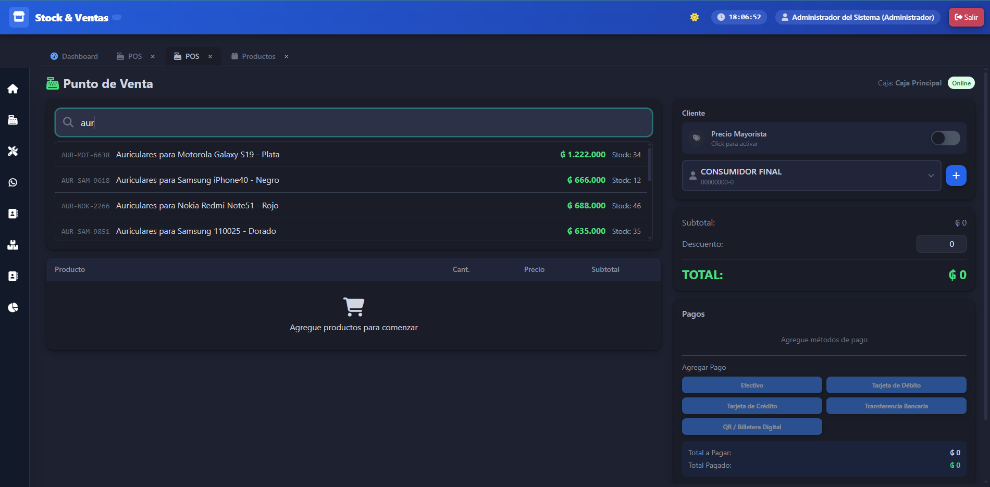This screenshot has height=487, width=990.
Task: Click the boxes inventory sidebar icon
Action: pos(13,245)
